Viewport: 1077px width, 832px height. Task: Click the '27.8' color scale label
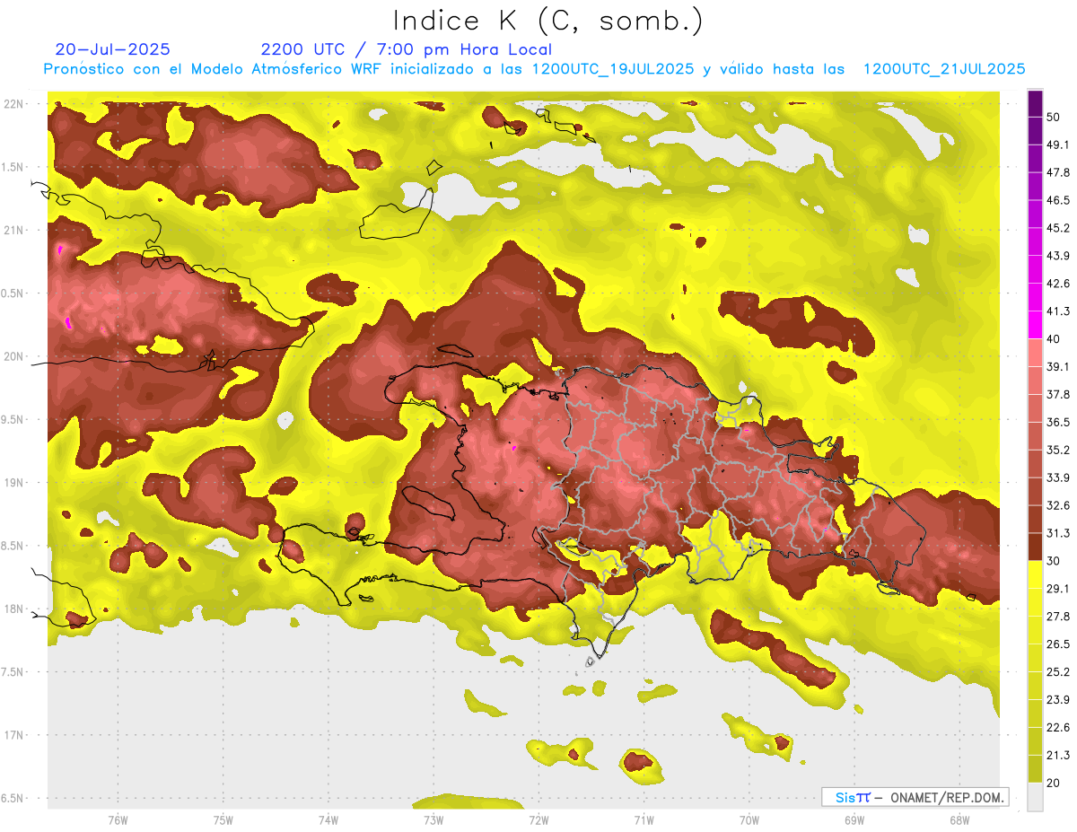(x=1058, y=617)
